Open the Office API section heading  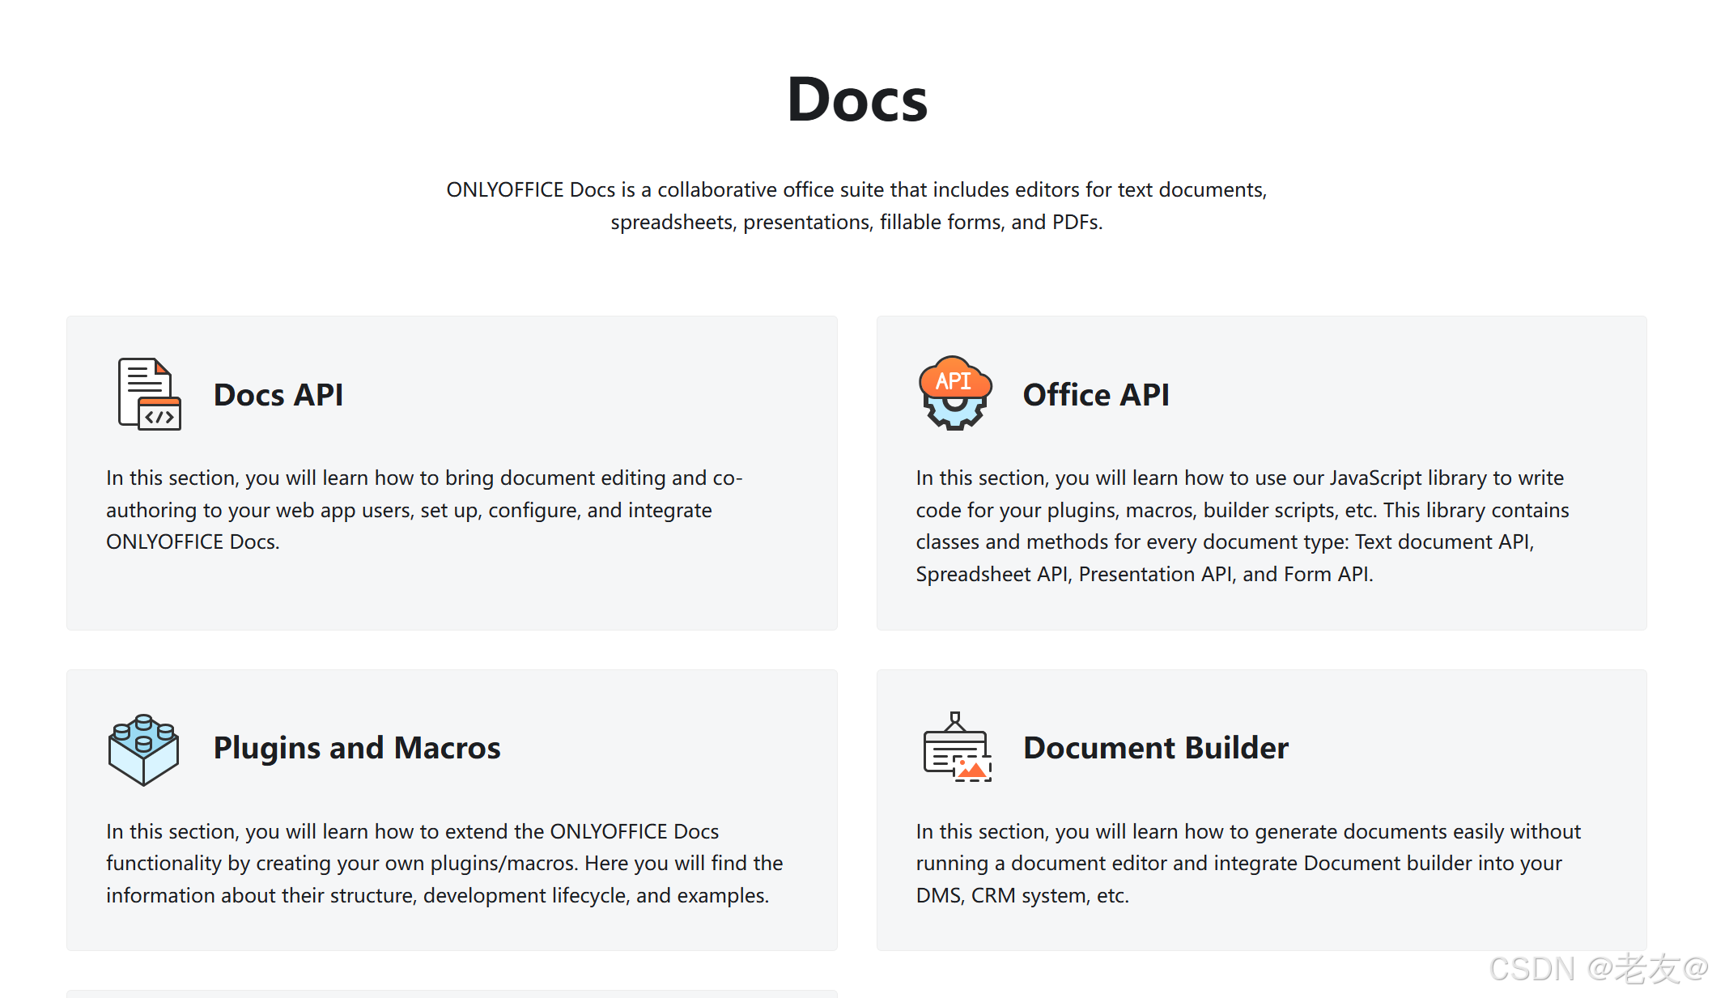(1096, 395)
